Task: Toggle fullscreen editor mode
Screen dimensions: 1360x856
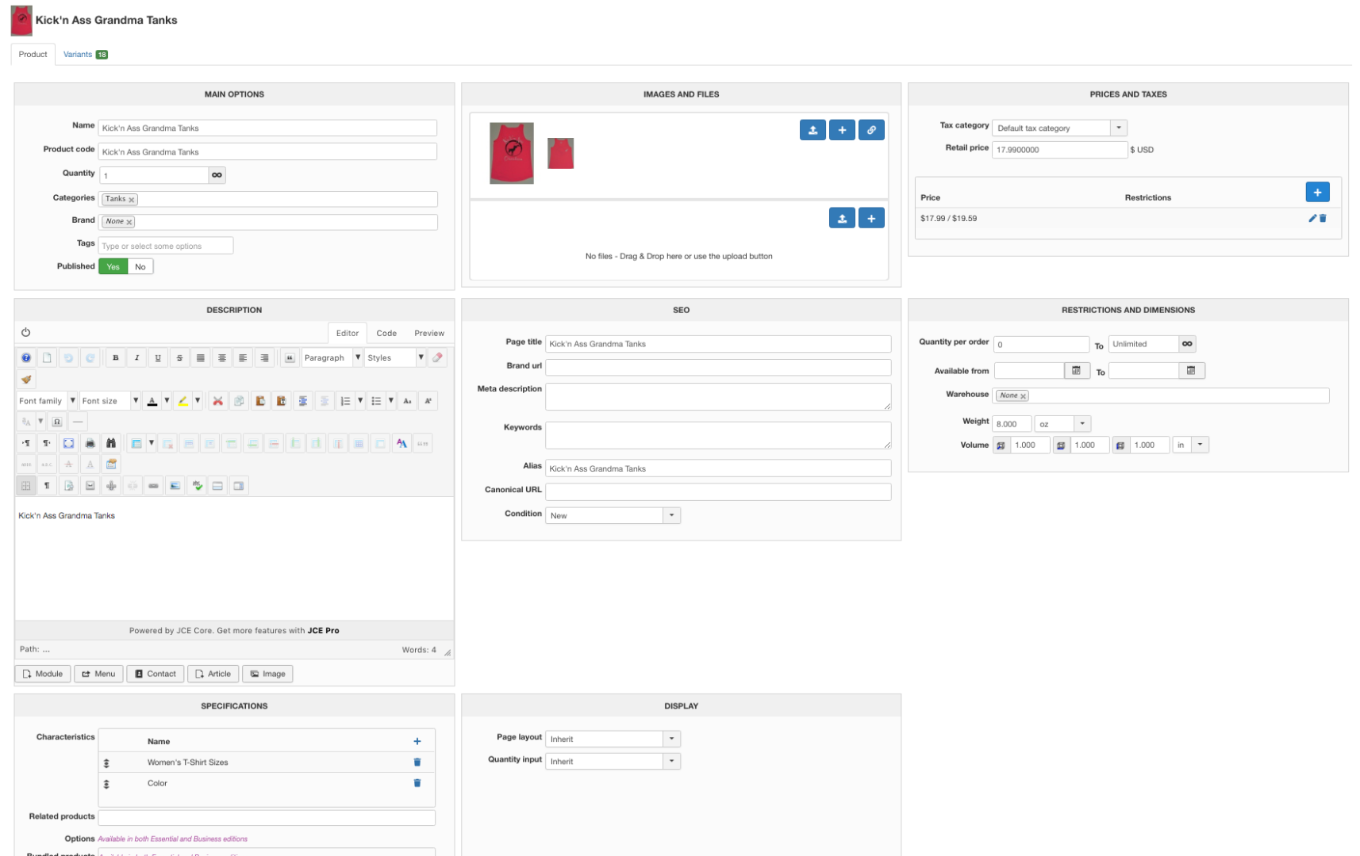Action: coord(69,444)
